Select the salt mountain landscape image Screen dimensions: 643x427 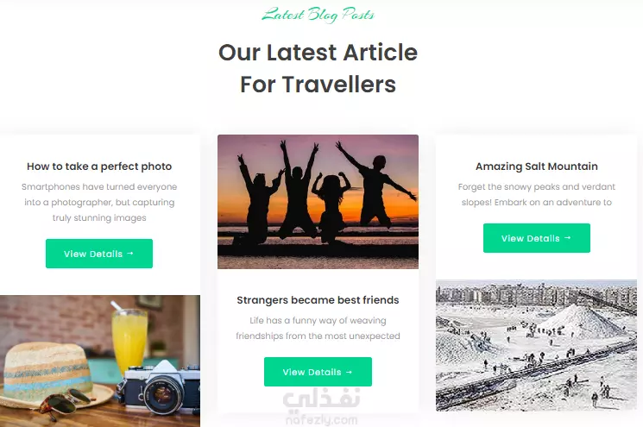[x=536, y=345]
